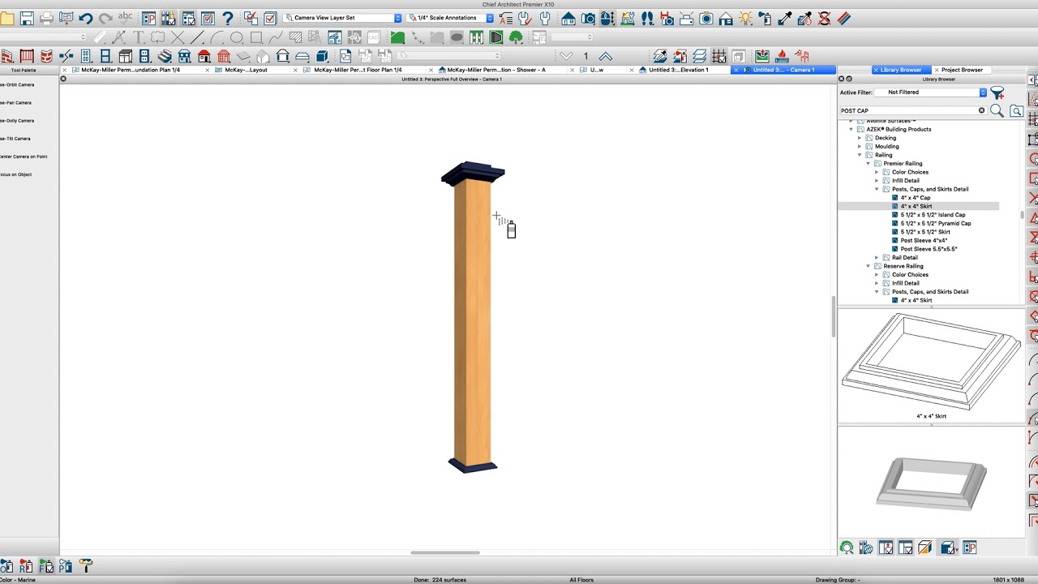Click Center Camera on Point in palette
Screen dimensions: 1038x584
coord(24,156)
